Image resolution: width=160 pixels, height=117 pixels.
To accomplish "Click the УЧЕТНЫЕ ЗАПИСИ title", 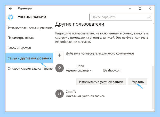I will click(x=32, y=17).
